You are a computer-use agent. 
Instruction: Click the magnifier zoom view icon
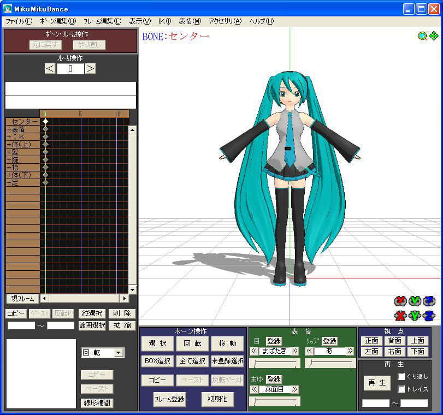pos(422,36)
